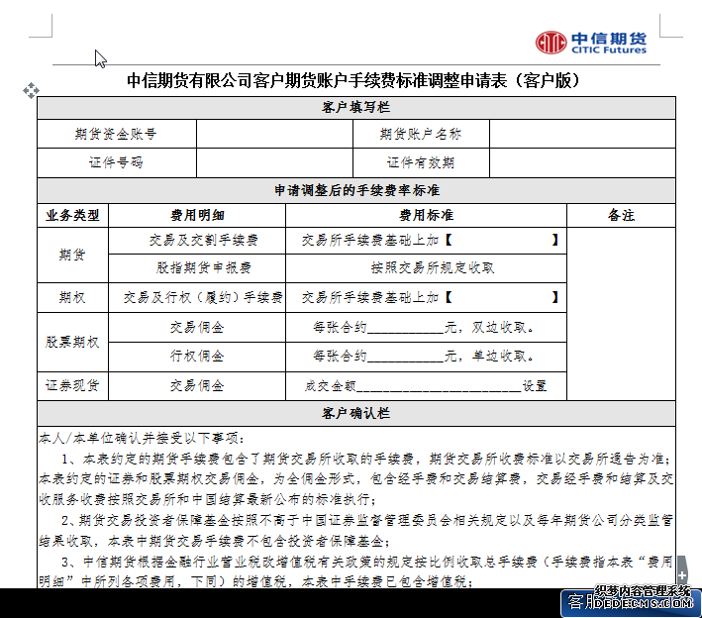Screen dimensions: 702x618
Task: Click the 期权 business type cell
Action: point(72,297)
